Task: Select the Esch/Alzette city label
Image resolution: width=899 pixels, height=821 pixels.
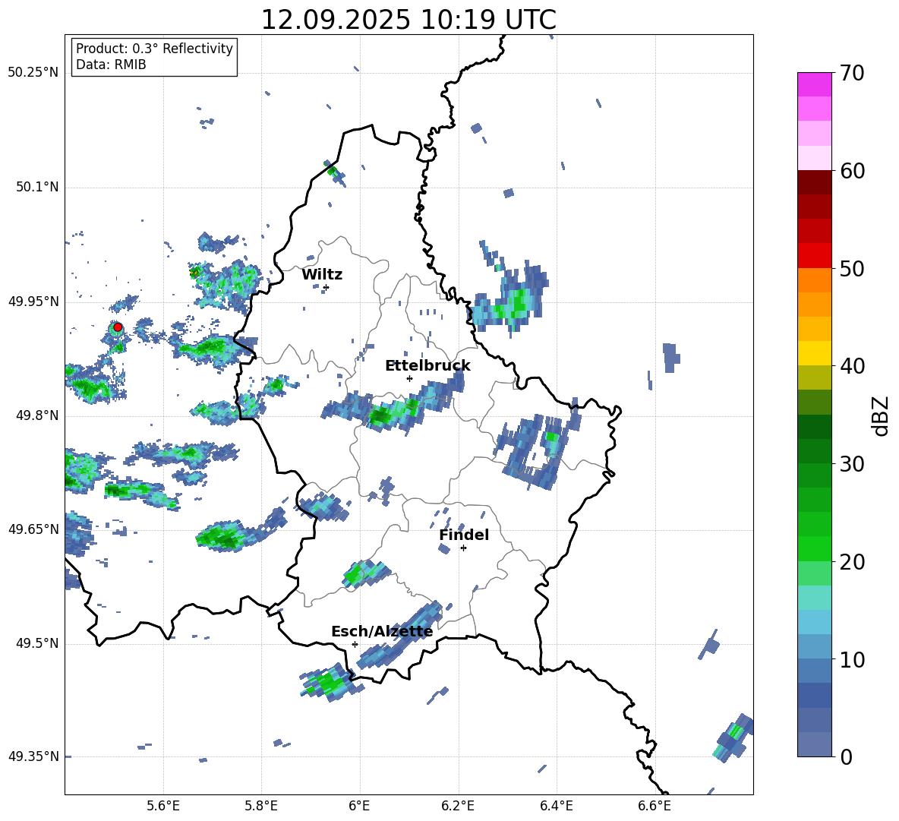Action: coord(382,632)
